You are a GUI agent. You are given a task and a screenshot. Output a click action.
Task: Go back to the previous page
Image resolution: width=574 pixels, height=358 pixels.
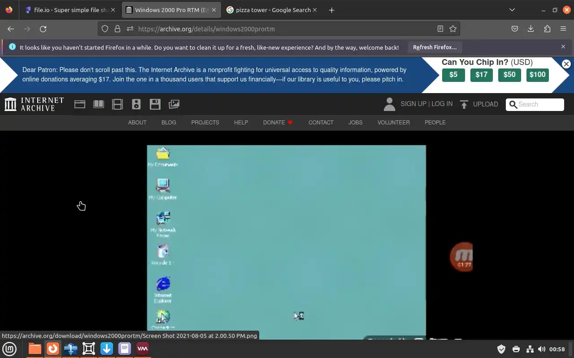(x=11, y=29)
